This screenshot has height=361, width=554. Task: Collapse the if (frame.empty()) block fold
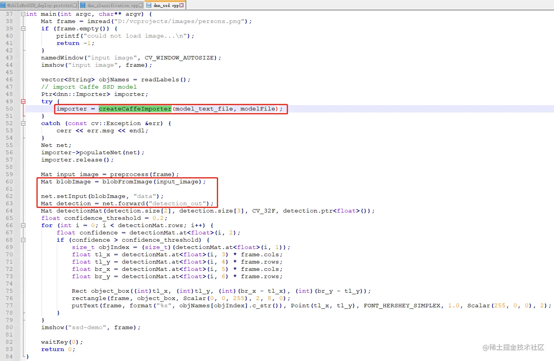23,28
